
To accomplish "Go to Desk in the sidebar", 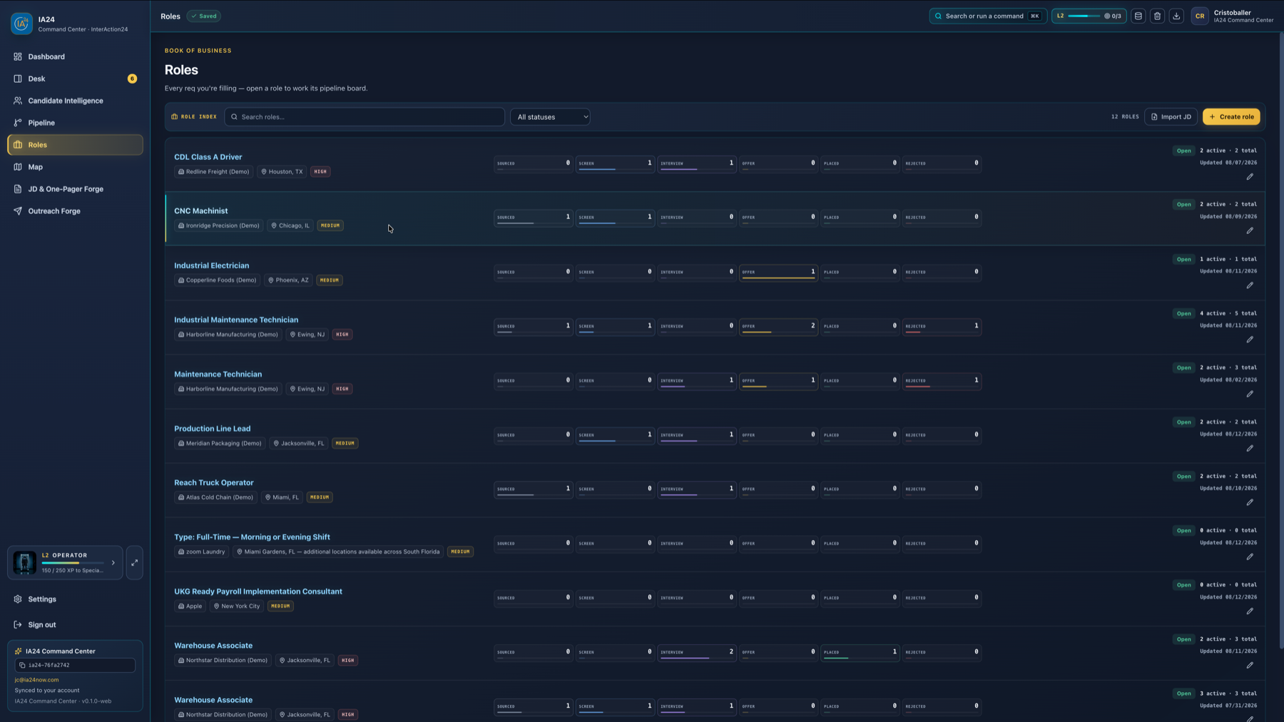I will tap(75, 78).
